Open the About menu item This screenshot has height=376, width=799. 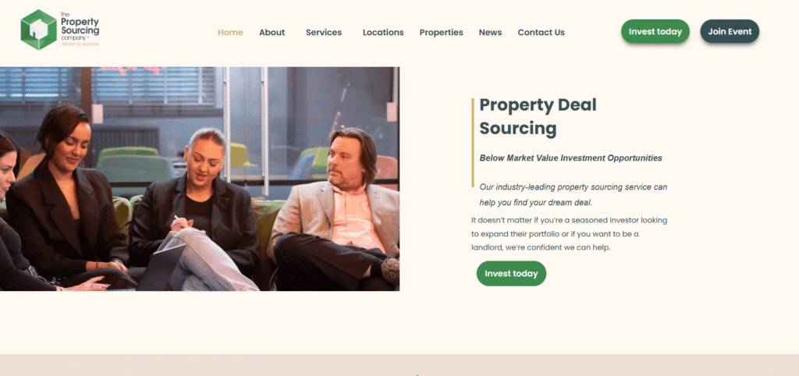[x=272, y=33]
